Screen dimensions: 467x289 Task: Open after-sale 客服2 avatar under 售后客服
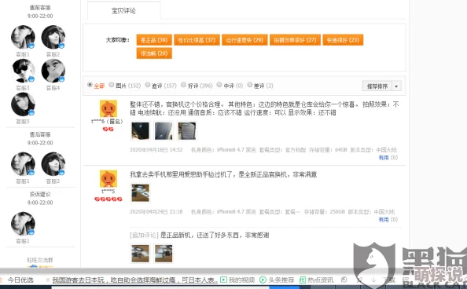coord(53,164)
